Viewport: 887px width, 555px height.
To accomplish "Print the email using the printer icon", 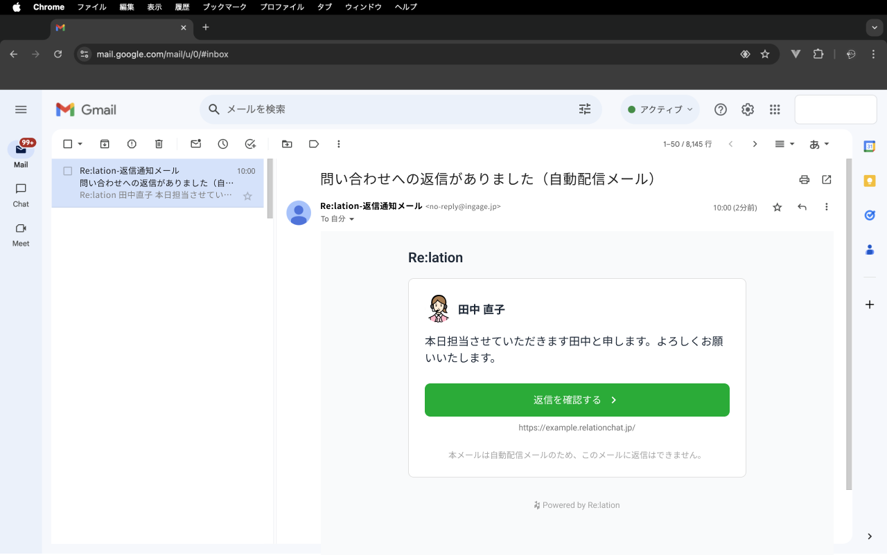I will click(804, 180).
